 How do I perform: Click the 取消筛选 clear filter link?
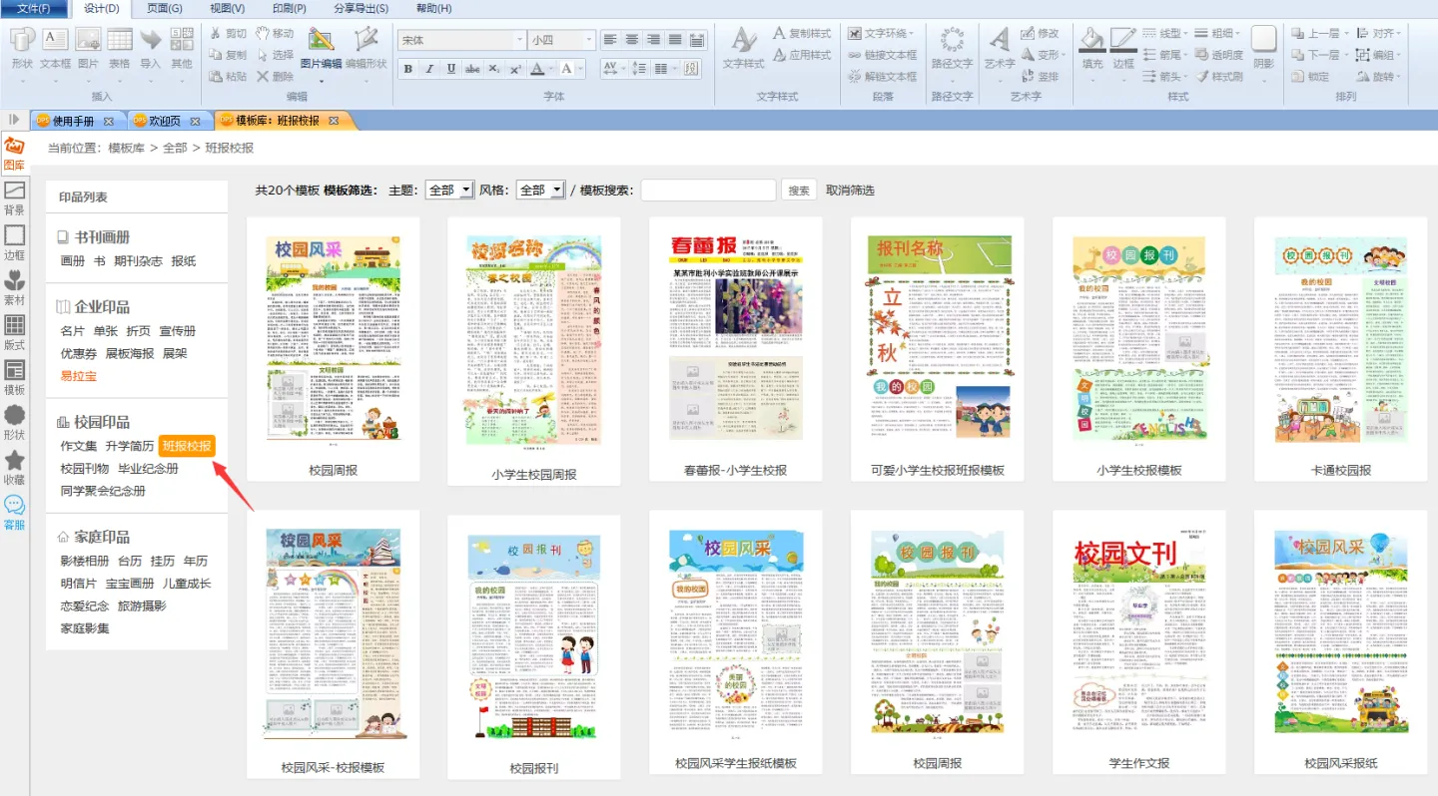[850, 190]
